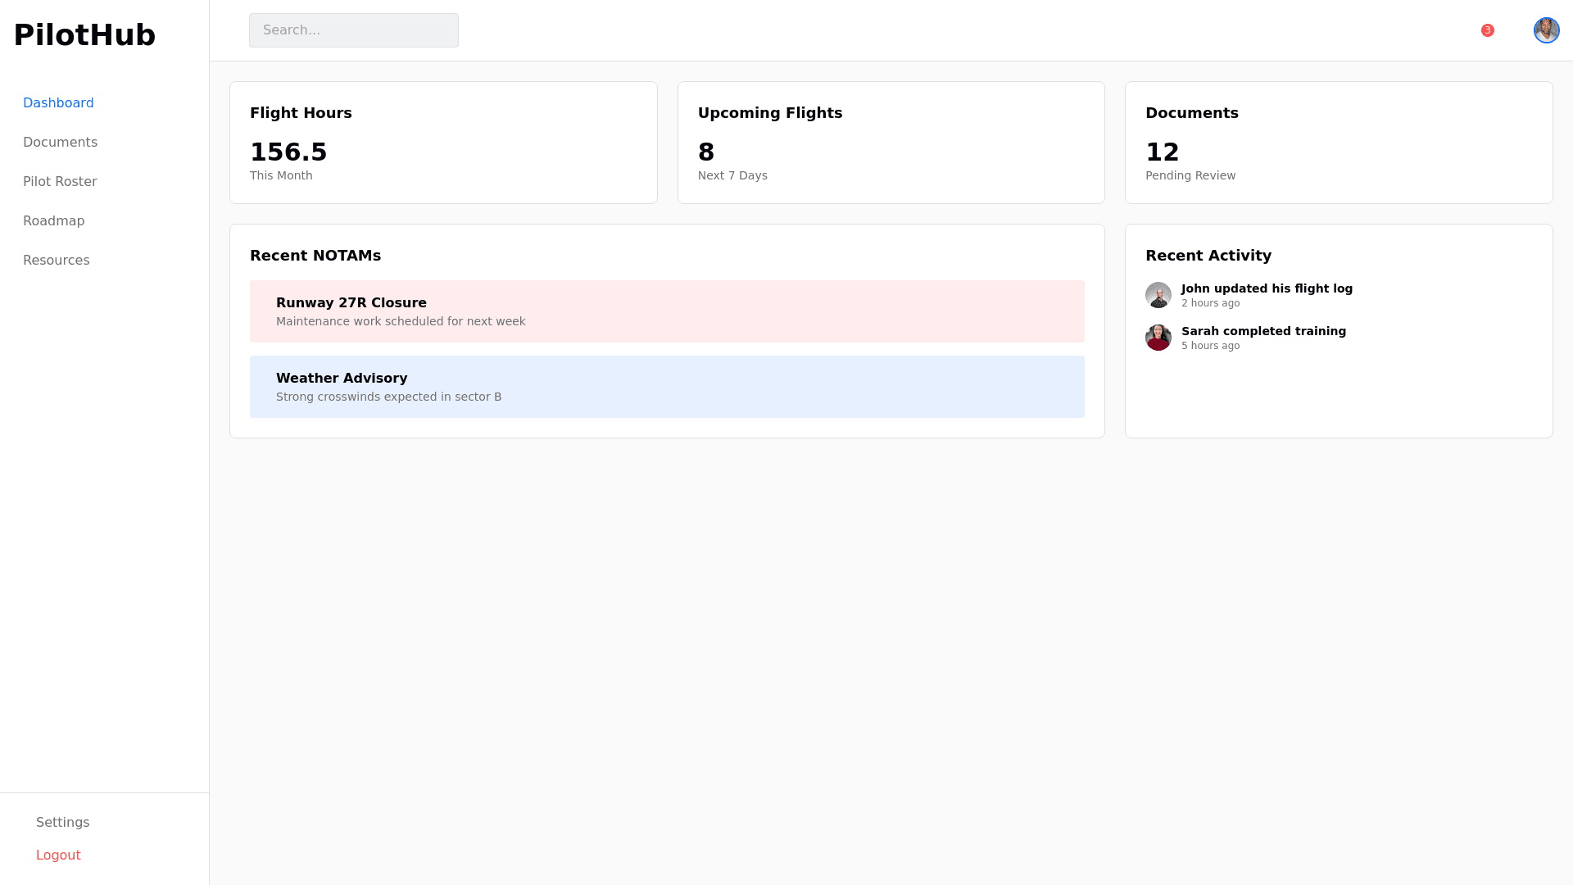Go to Documents in the sidebar

click(60, 143)
